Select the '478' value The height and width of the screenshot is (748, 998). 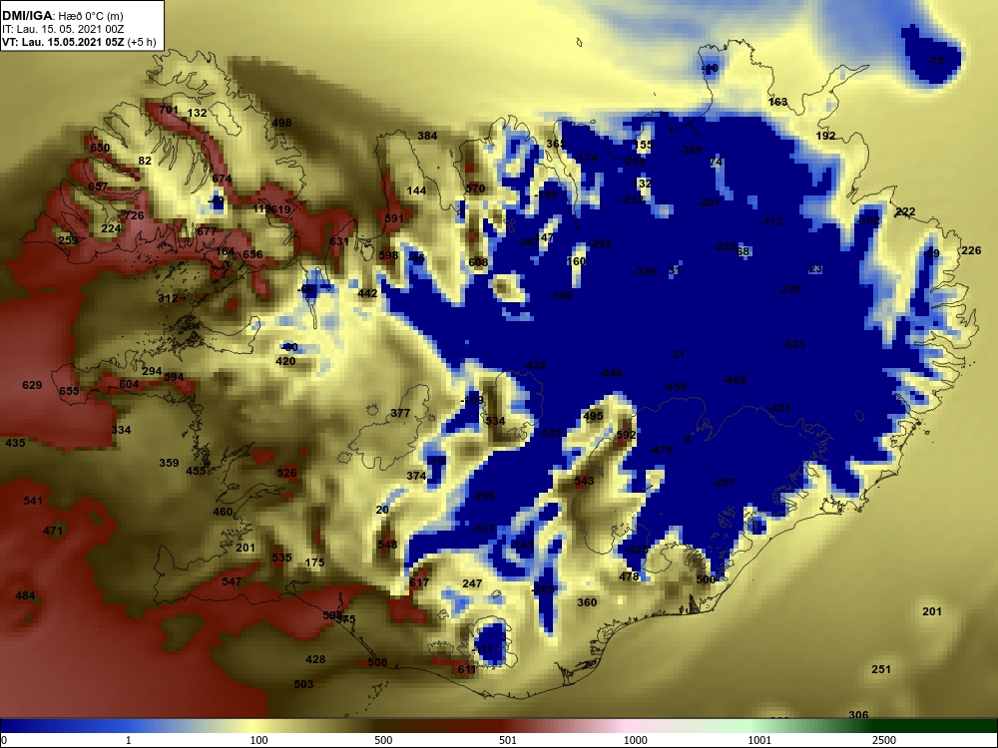click(x=629, y=576)
